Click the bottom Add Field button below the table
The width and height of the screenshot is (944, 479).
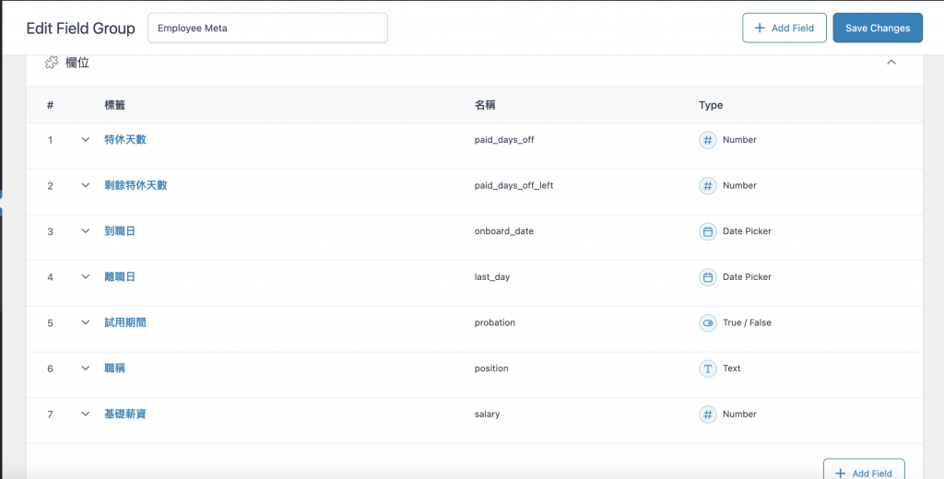tap(864, 471)
